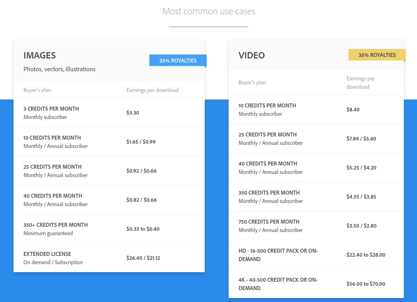Click 'Monthly subscriber' under video 10 credits
Image resolution: width=417 pixels, height=302 pixels.
[260, 114]
